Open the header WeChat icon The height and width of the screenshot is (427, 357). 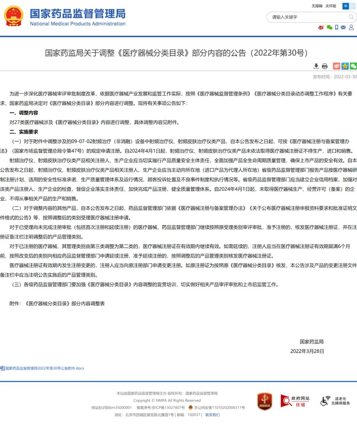(329, 27)
